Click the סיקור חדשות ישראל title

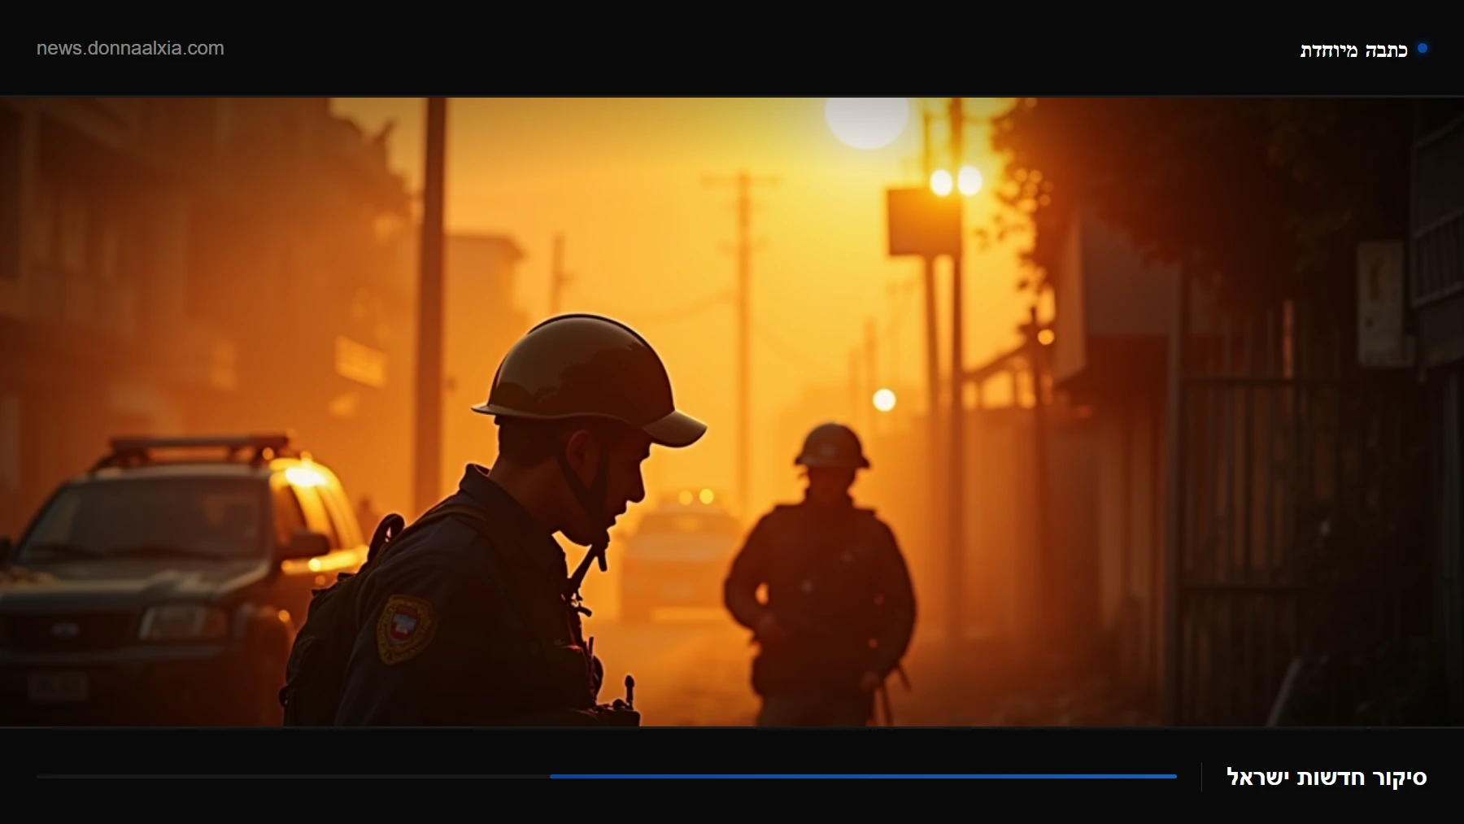1327,777
